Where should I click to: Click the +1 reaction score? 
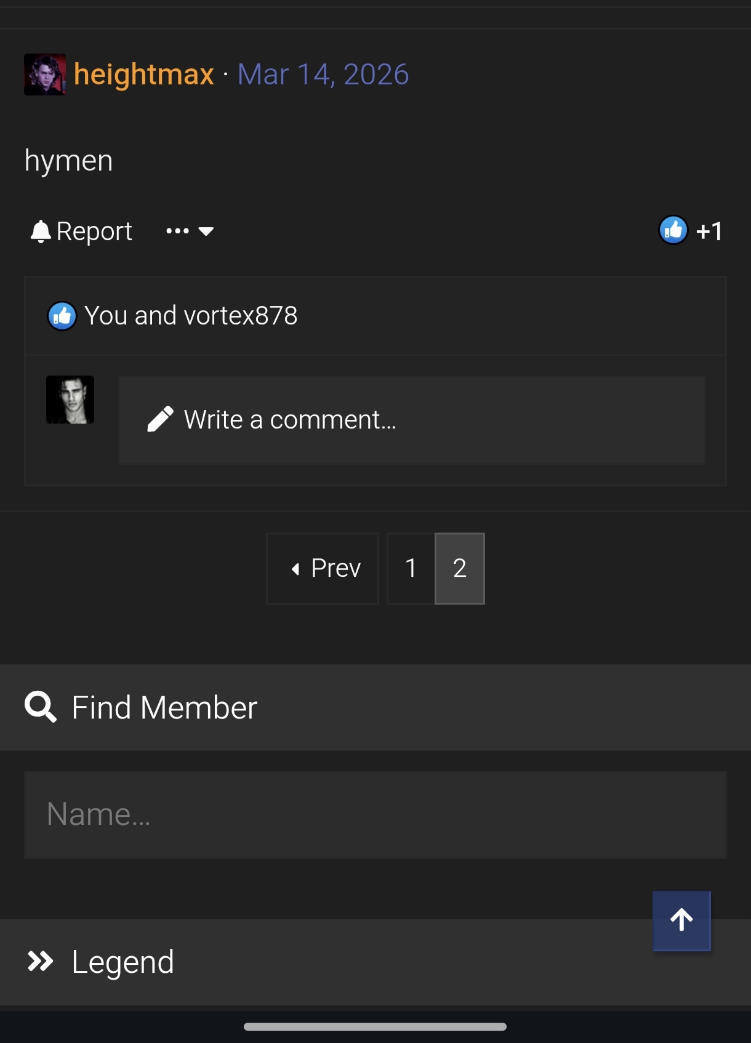coord(709,232)
